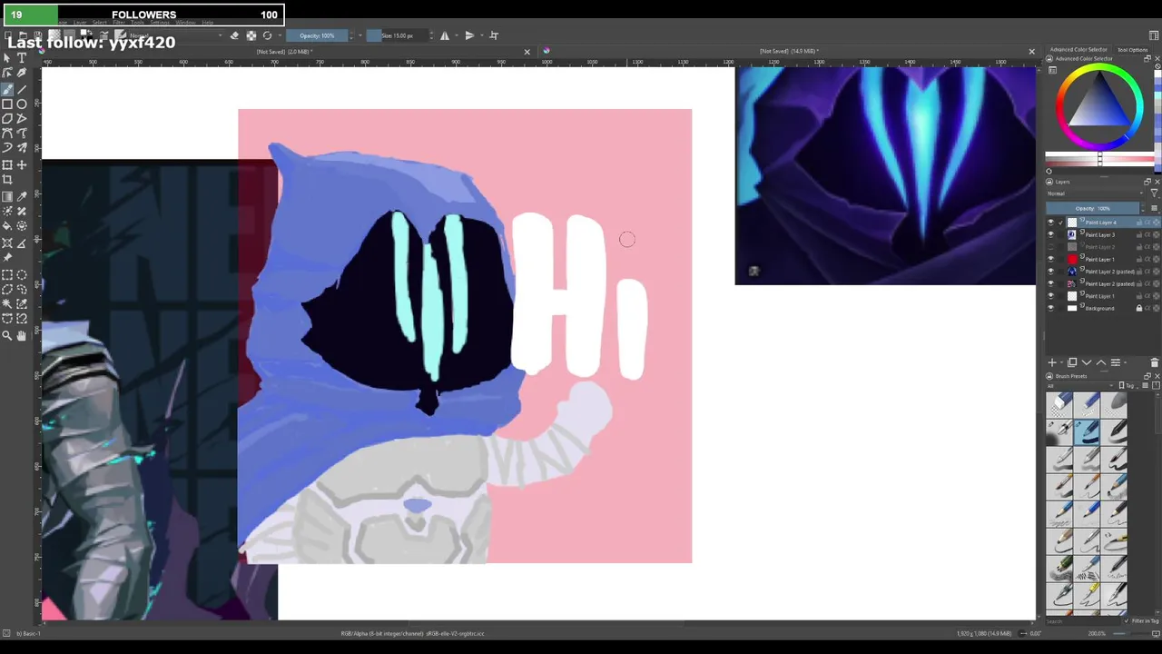
Task: Hide the Background layer
Action: point(1050,308)
